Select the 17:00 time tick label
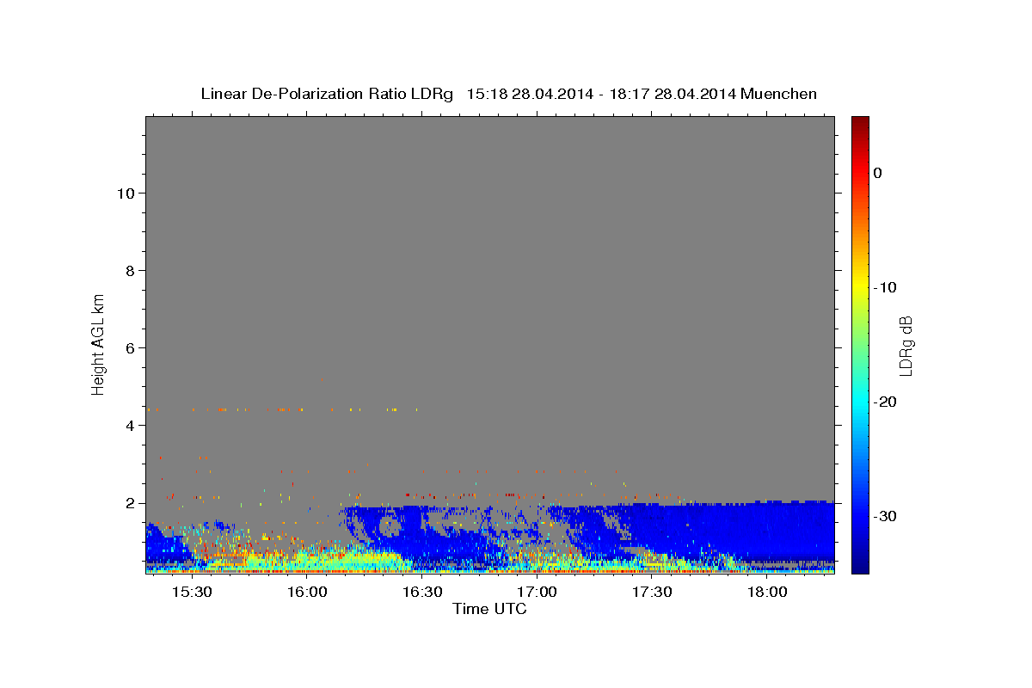The width and height of the screenshot is (1032, 688). 537,593
